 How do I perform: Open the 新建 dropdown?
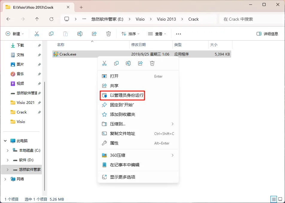click(15, 34)
